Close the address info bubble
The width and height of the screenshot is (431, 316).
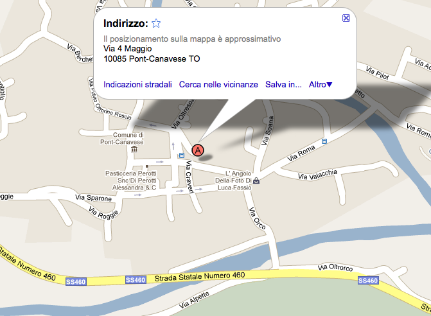346,18
